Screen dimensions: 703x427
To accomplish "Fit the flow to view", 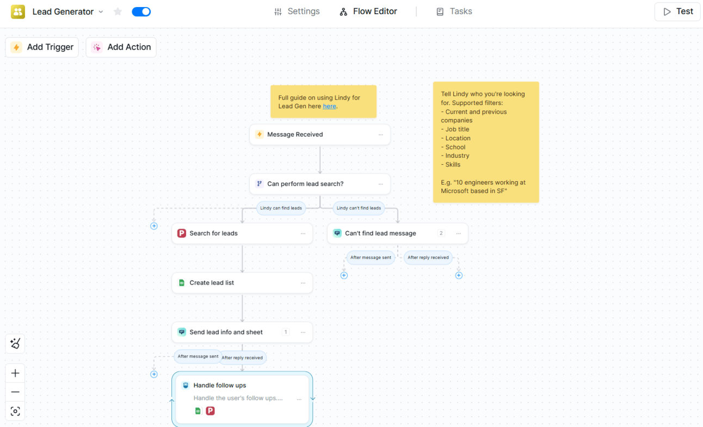I will [x=15, y=411].
